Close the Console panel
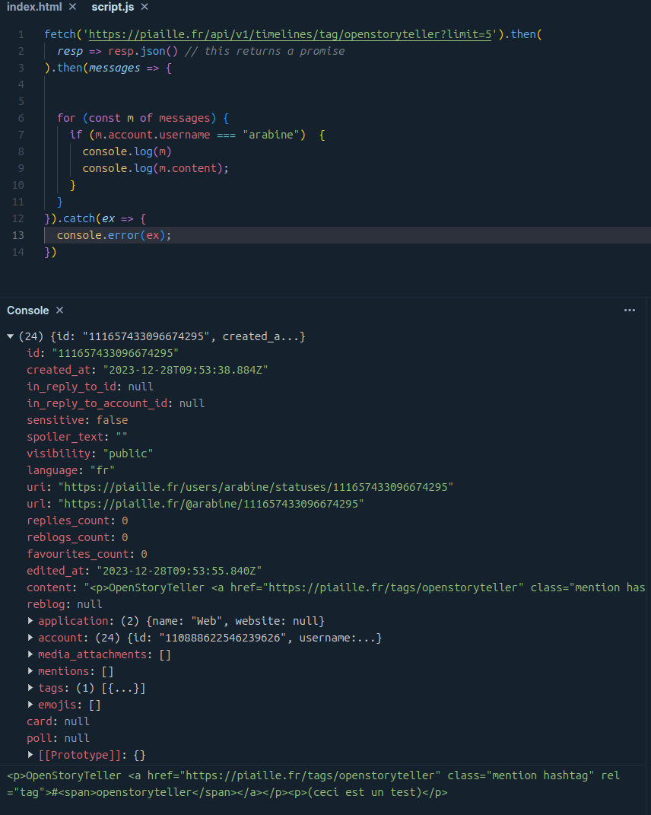 59,310
